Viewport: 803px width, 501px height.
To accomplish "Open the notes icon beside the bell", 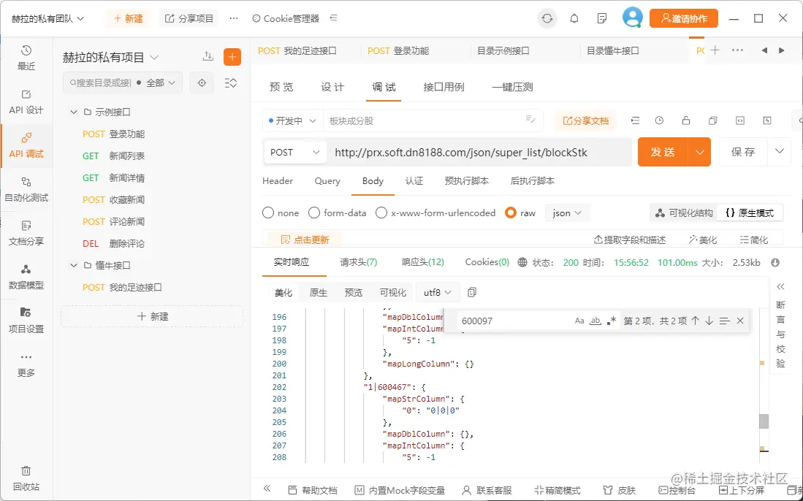I will coord(602,18).
